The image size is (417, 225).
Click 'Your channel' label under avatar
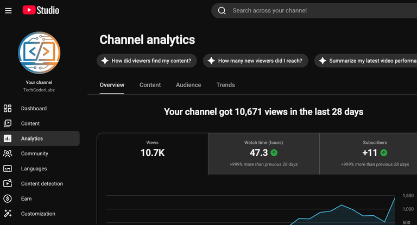39,82
